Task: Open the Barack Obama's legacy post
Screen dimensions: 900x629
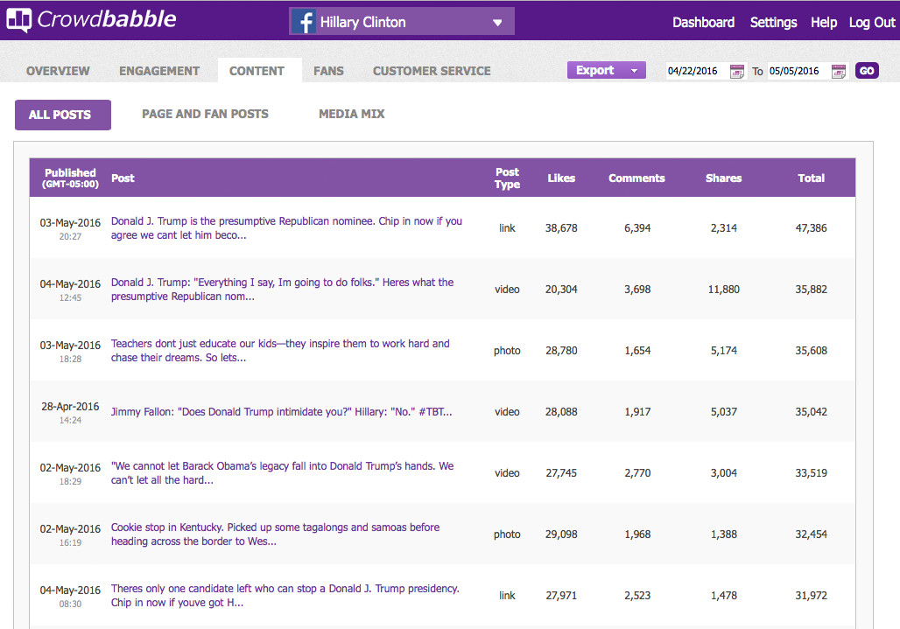Action: [282, 473]
